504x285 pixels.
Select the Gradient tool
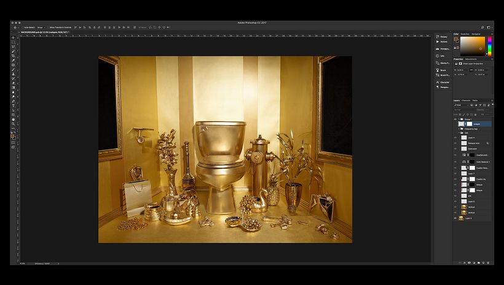(x=13, y=88)
